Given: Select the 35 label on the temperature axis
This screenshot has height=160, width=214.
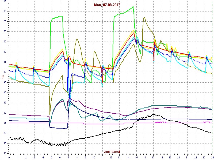Looking at the screenshot, I should click(x=5, y=103).
